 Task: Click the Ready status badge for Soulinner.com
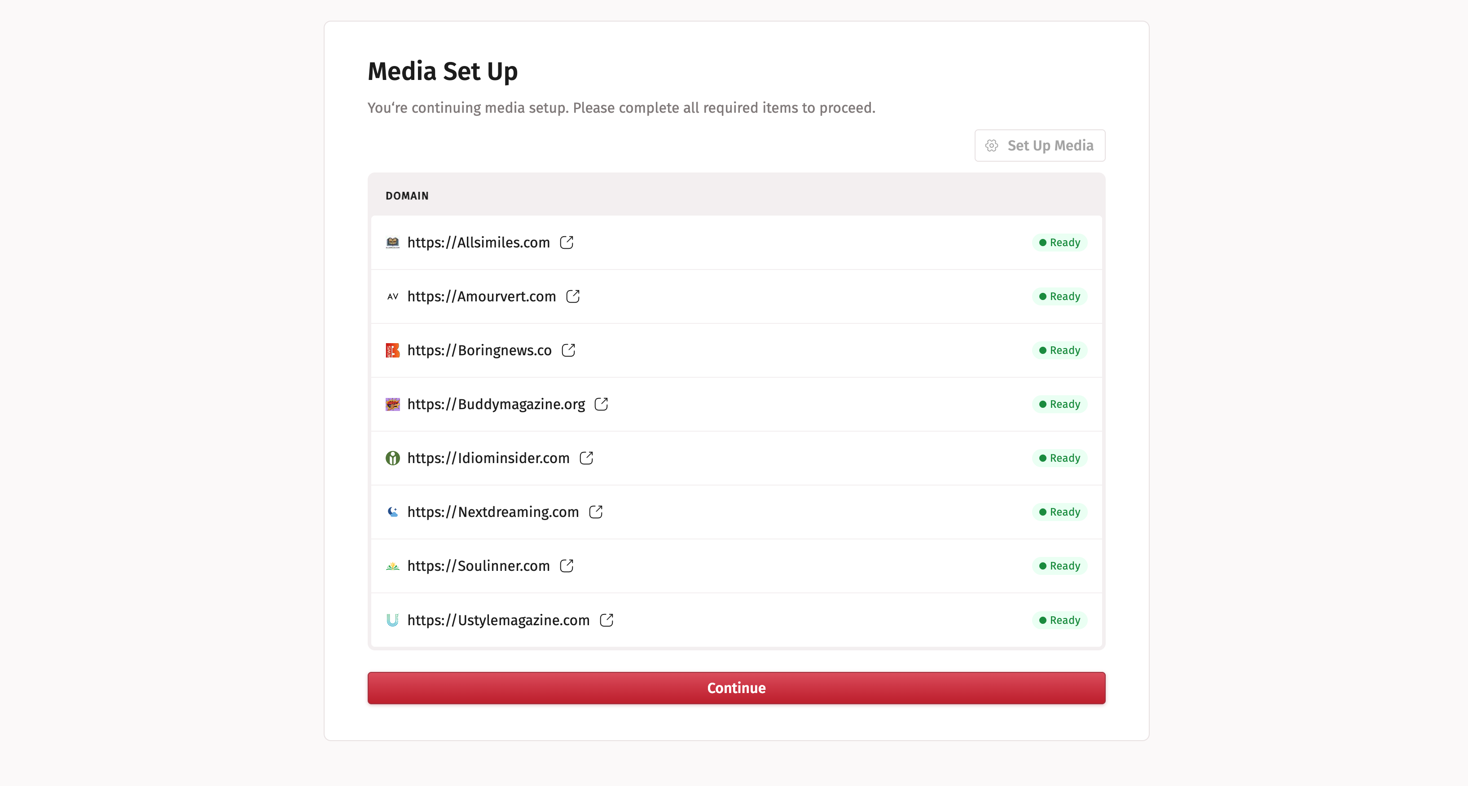[1059, 565]
